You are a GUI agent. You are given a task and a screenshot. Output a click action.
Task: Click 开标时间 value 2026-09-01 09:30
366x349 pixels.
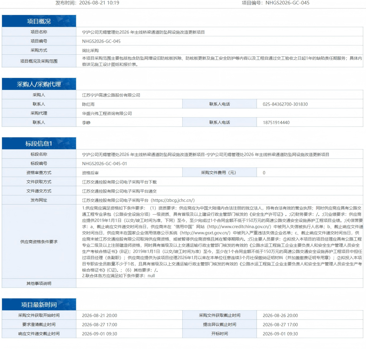(280, 334)
